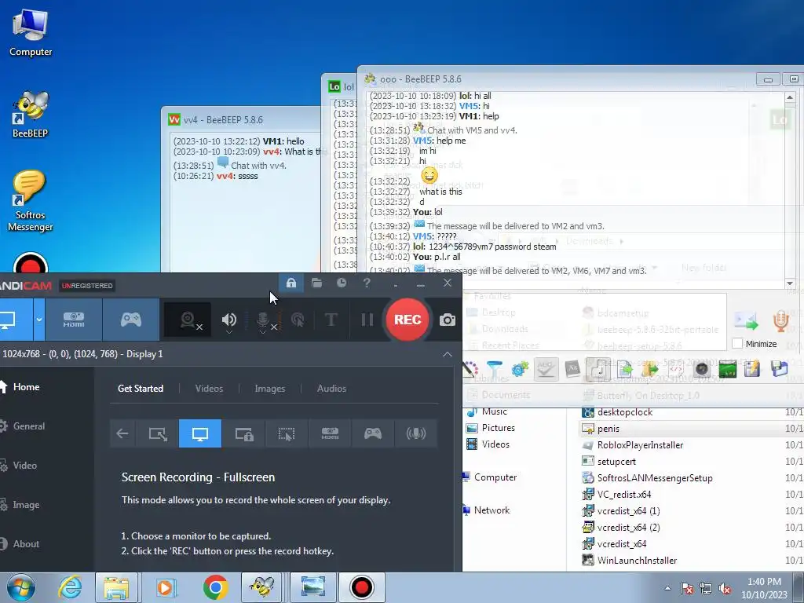Choose game recording mode in mode selector row

pos(373,433)
